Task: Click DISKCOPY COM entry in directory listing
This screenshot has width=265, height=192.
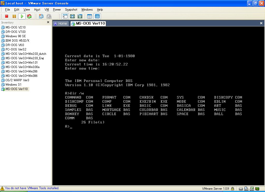Action: pyautogui.click(x=228, y=97)
